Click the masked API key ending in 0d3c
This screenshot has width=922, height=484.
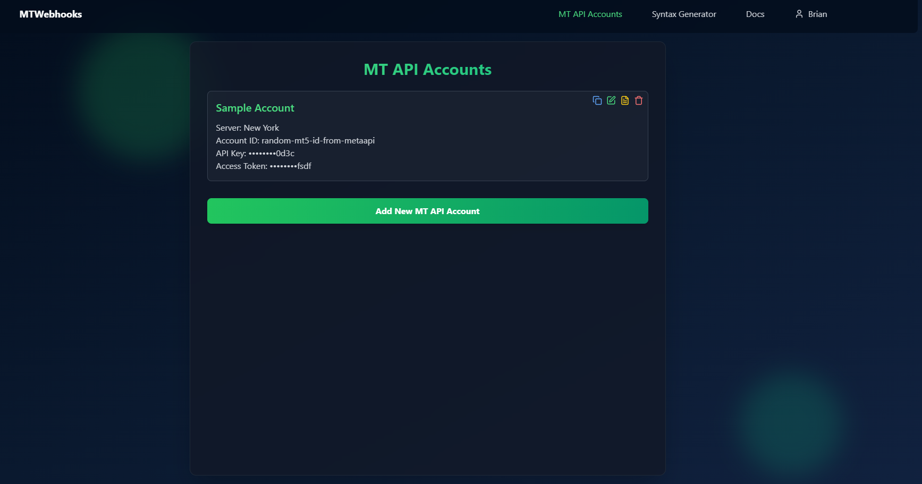[x=272, y=154]
